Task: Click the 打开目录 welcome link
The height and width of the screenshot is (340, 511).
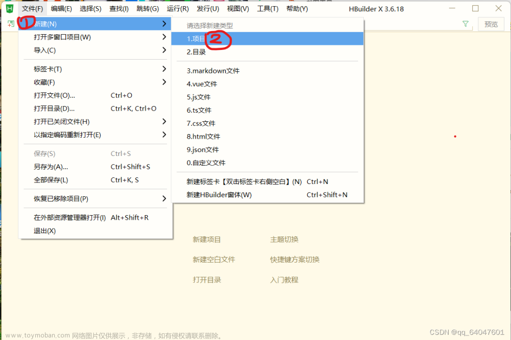Action: 206,280
